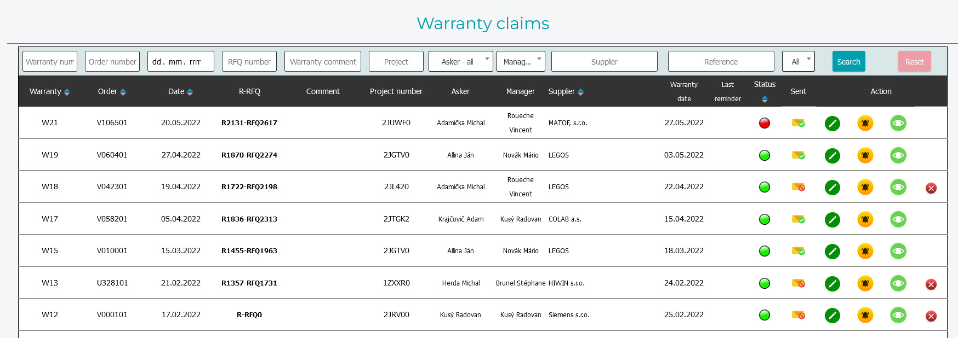Open W12 view with the eye icon

(x=898, y=315)
